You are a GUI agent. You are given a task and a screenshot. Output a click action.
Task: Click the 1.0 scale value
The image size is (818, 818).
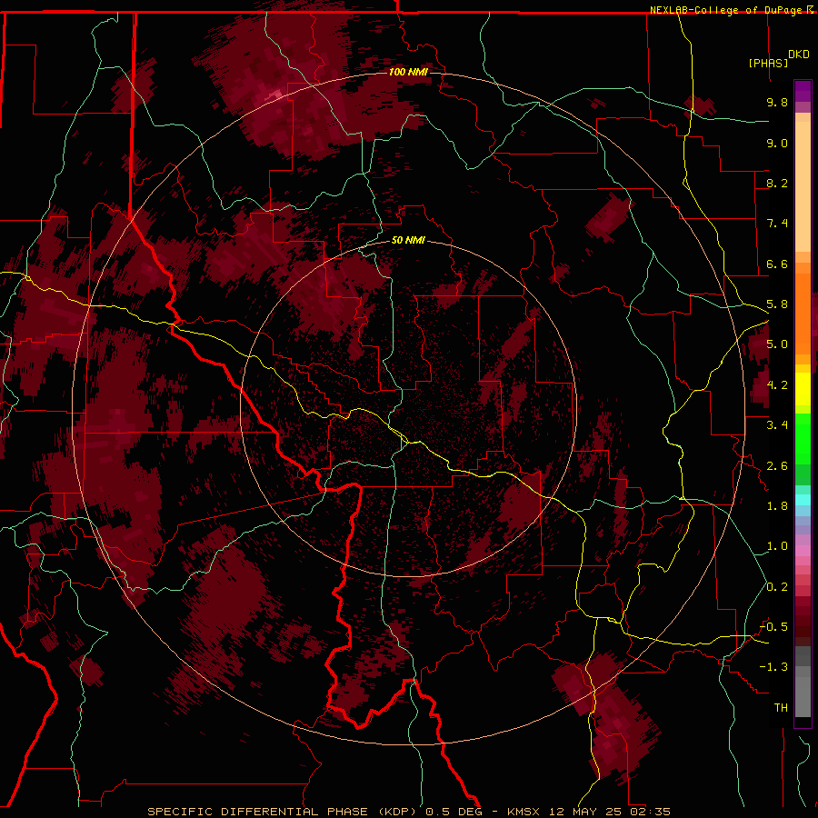777,546
